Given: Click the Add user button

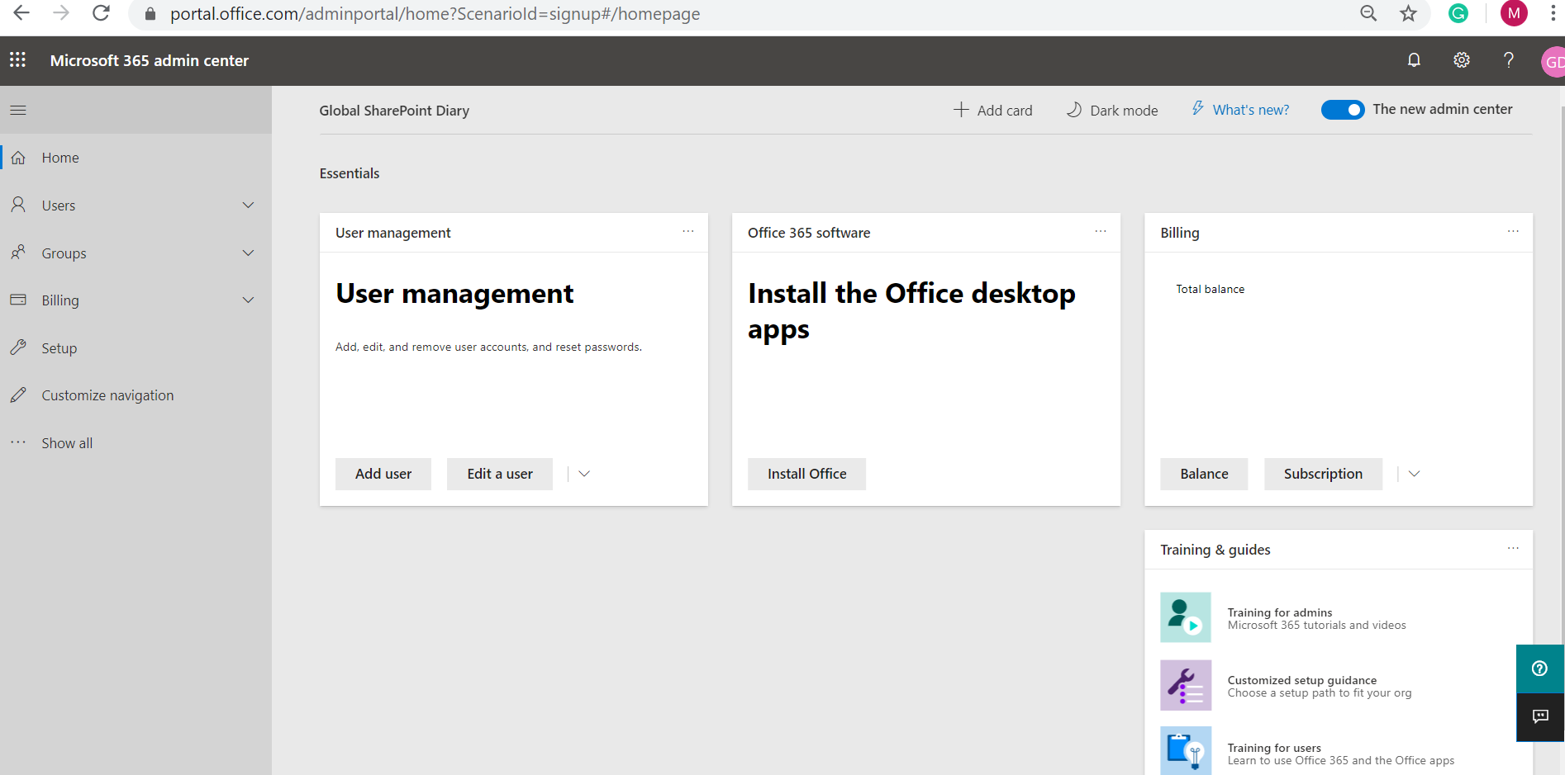Looking at the screenshot, I should pos(383,474).
